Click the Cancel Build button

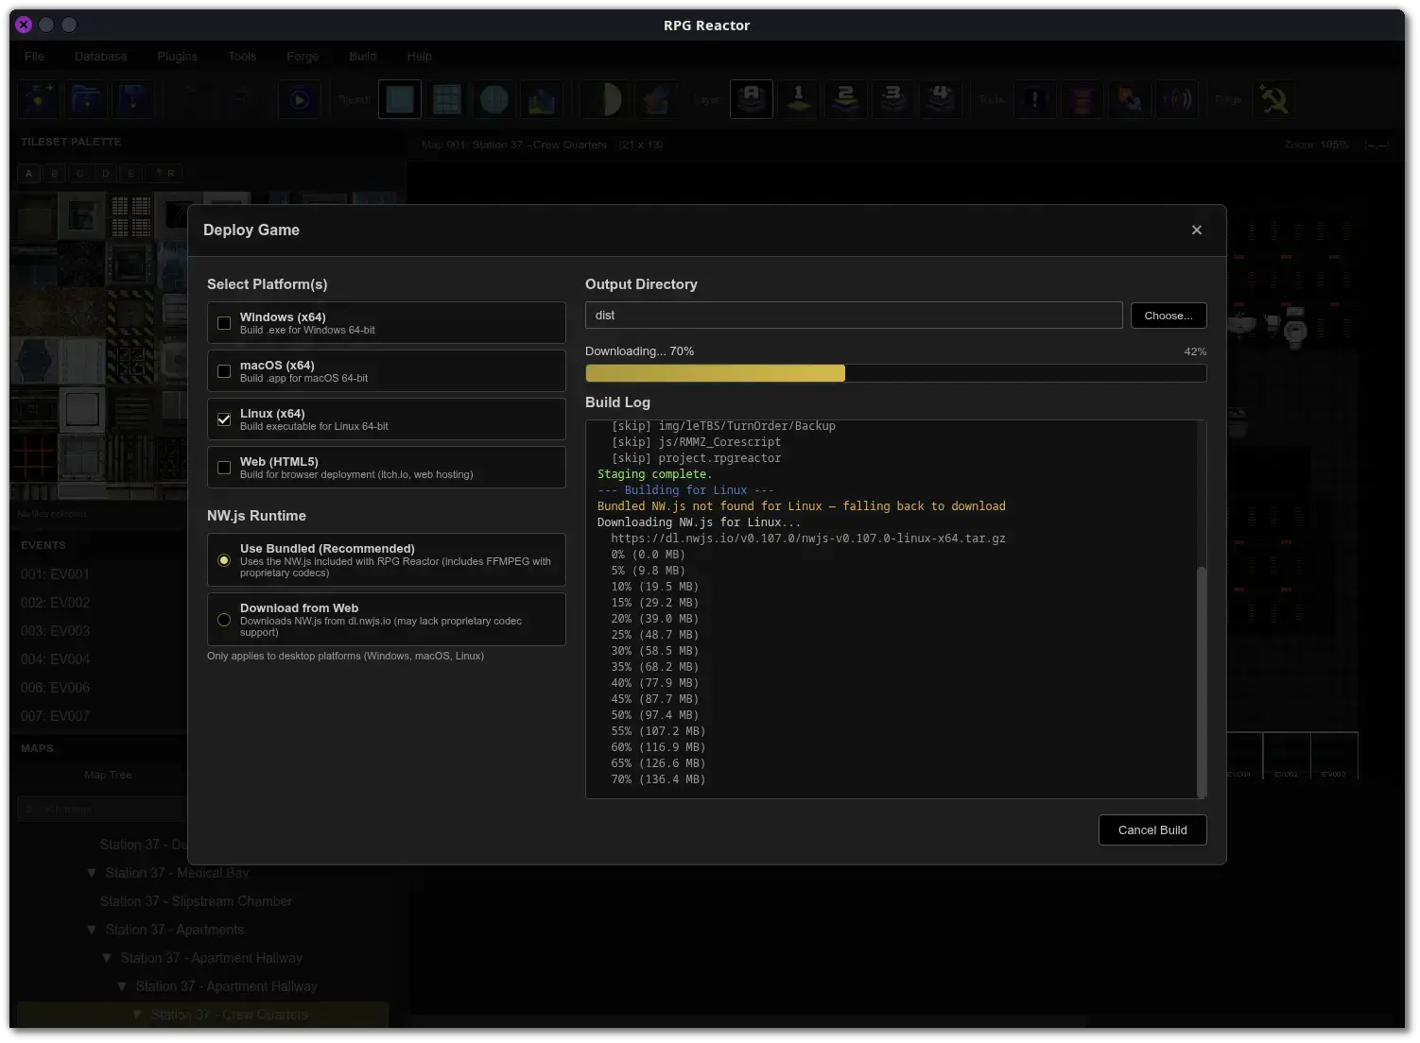pyautogui.click(x=1152, y=830)
